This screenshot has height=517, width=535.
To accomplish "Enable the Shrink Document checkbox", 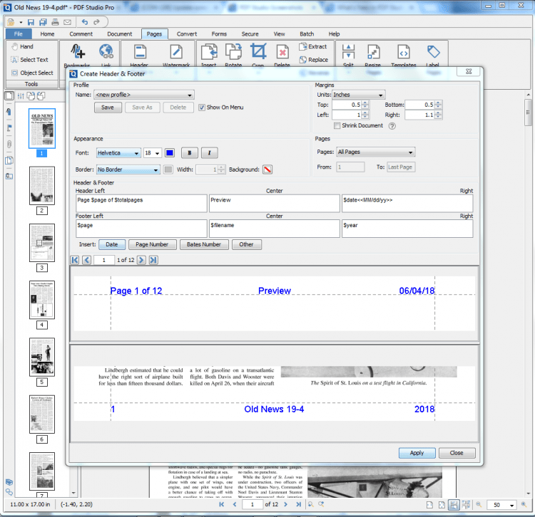I will (x=337, y=125).
